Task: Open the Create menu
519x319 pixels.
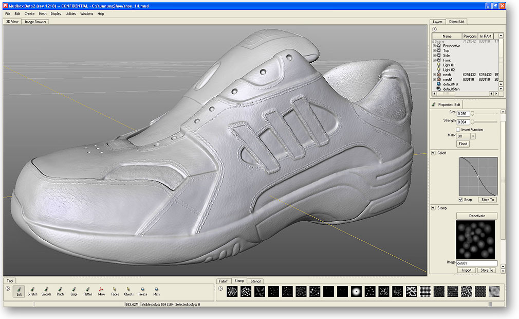Action: 29,14
